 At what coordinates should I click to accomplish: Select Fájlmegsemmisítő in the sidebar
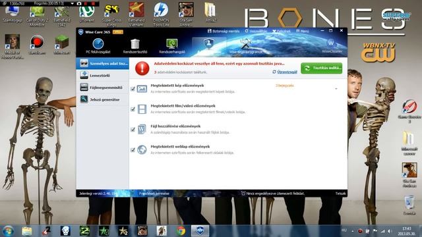103,88
